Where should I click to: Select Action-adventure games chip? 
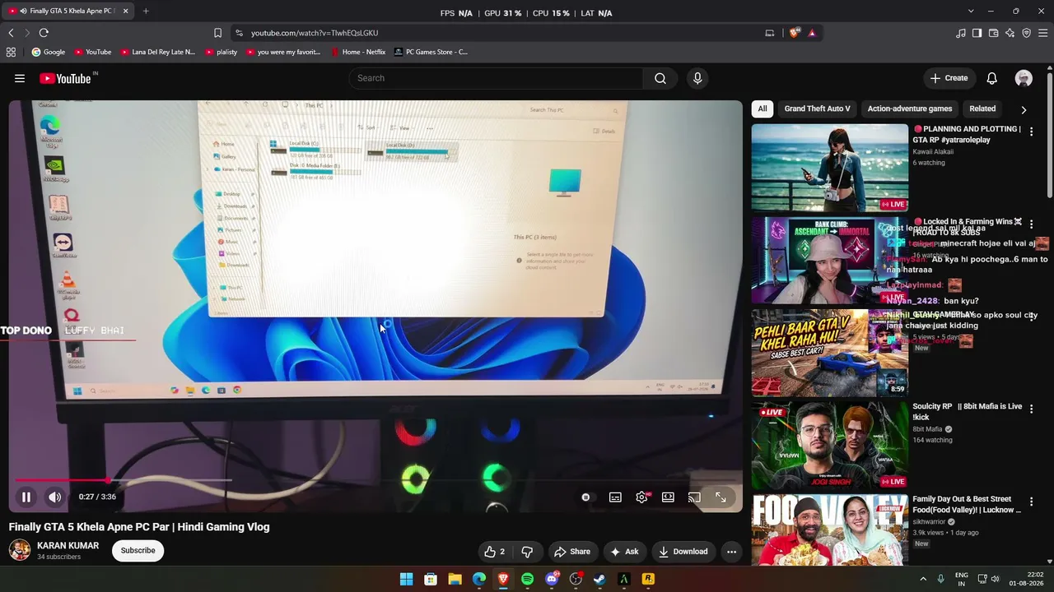(x=910, y=109)
